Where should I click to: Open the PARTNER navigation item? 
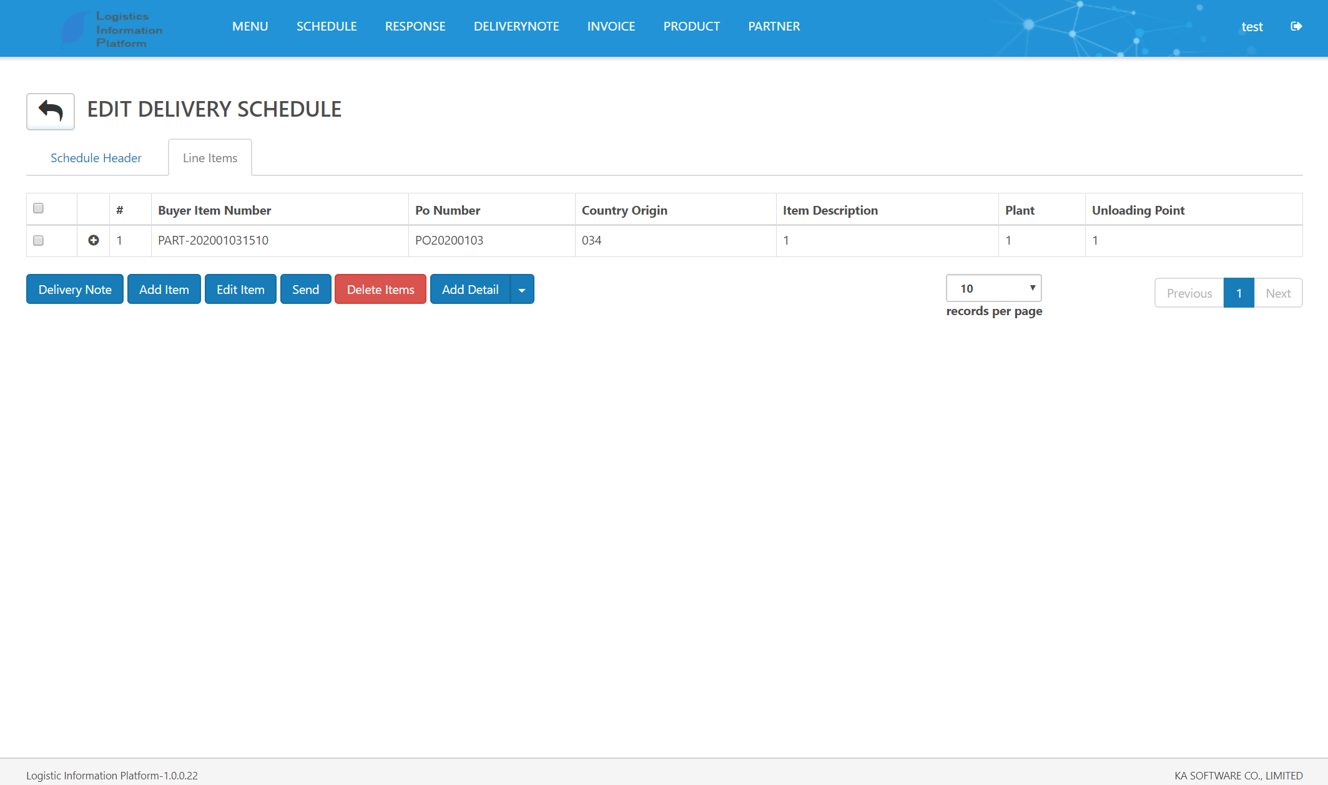click(774, 26)
